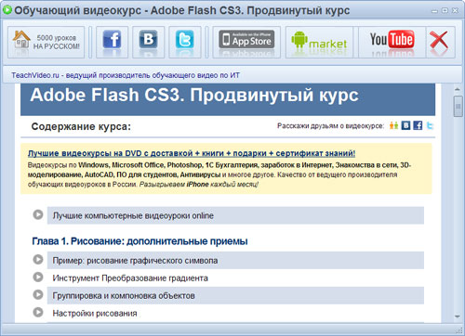Open lesson 'Пример: рисование графического символа'
This screenshot has width=465, height=336.
[x=235, y=260]
